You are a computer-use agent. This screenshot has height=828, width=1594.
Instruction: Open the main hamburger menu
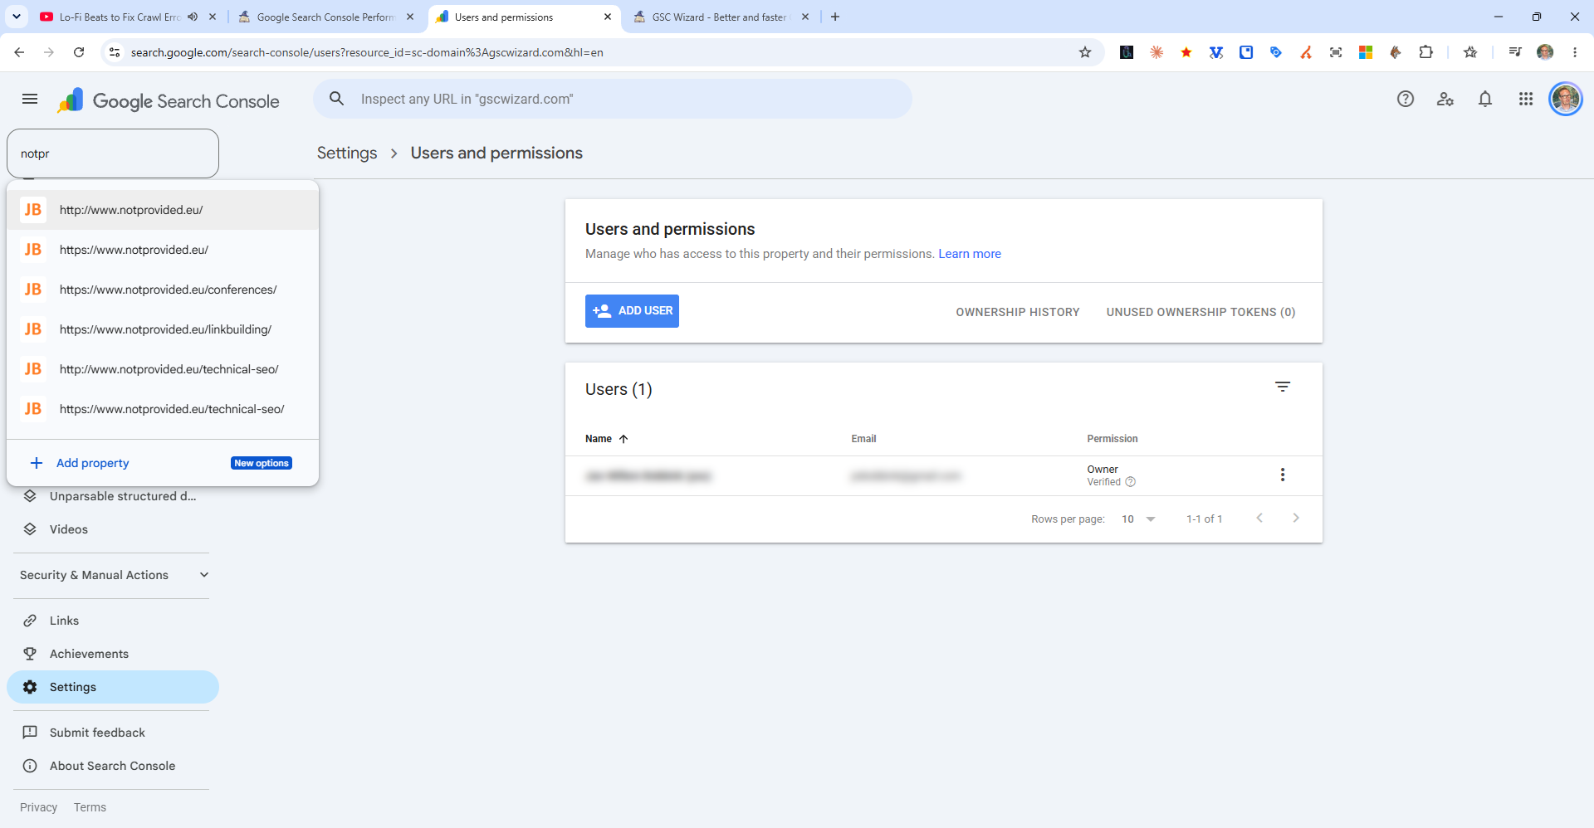[30, 100]
